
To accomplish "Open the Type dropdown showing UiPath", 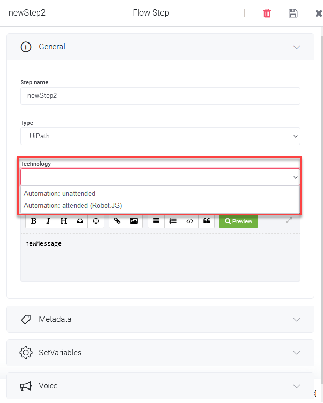I will point(160,136).
